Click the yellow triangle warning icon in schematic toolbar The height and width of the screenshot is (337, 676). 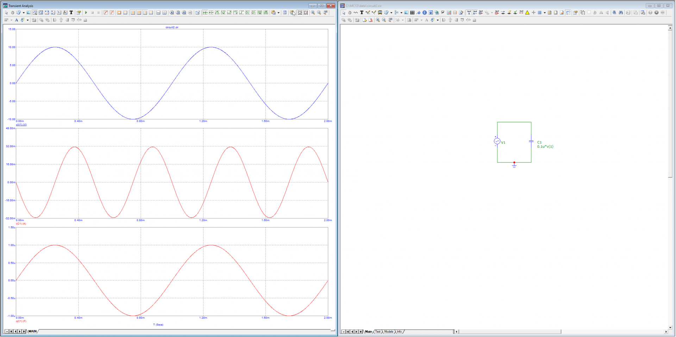[x=527, y=13]
